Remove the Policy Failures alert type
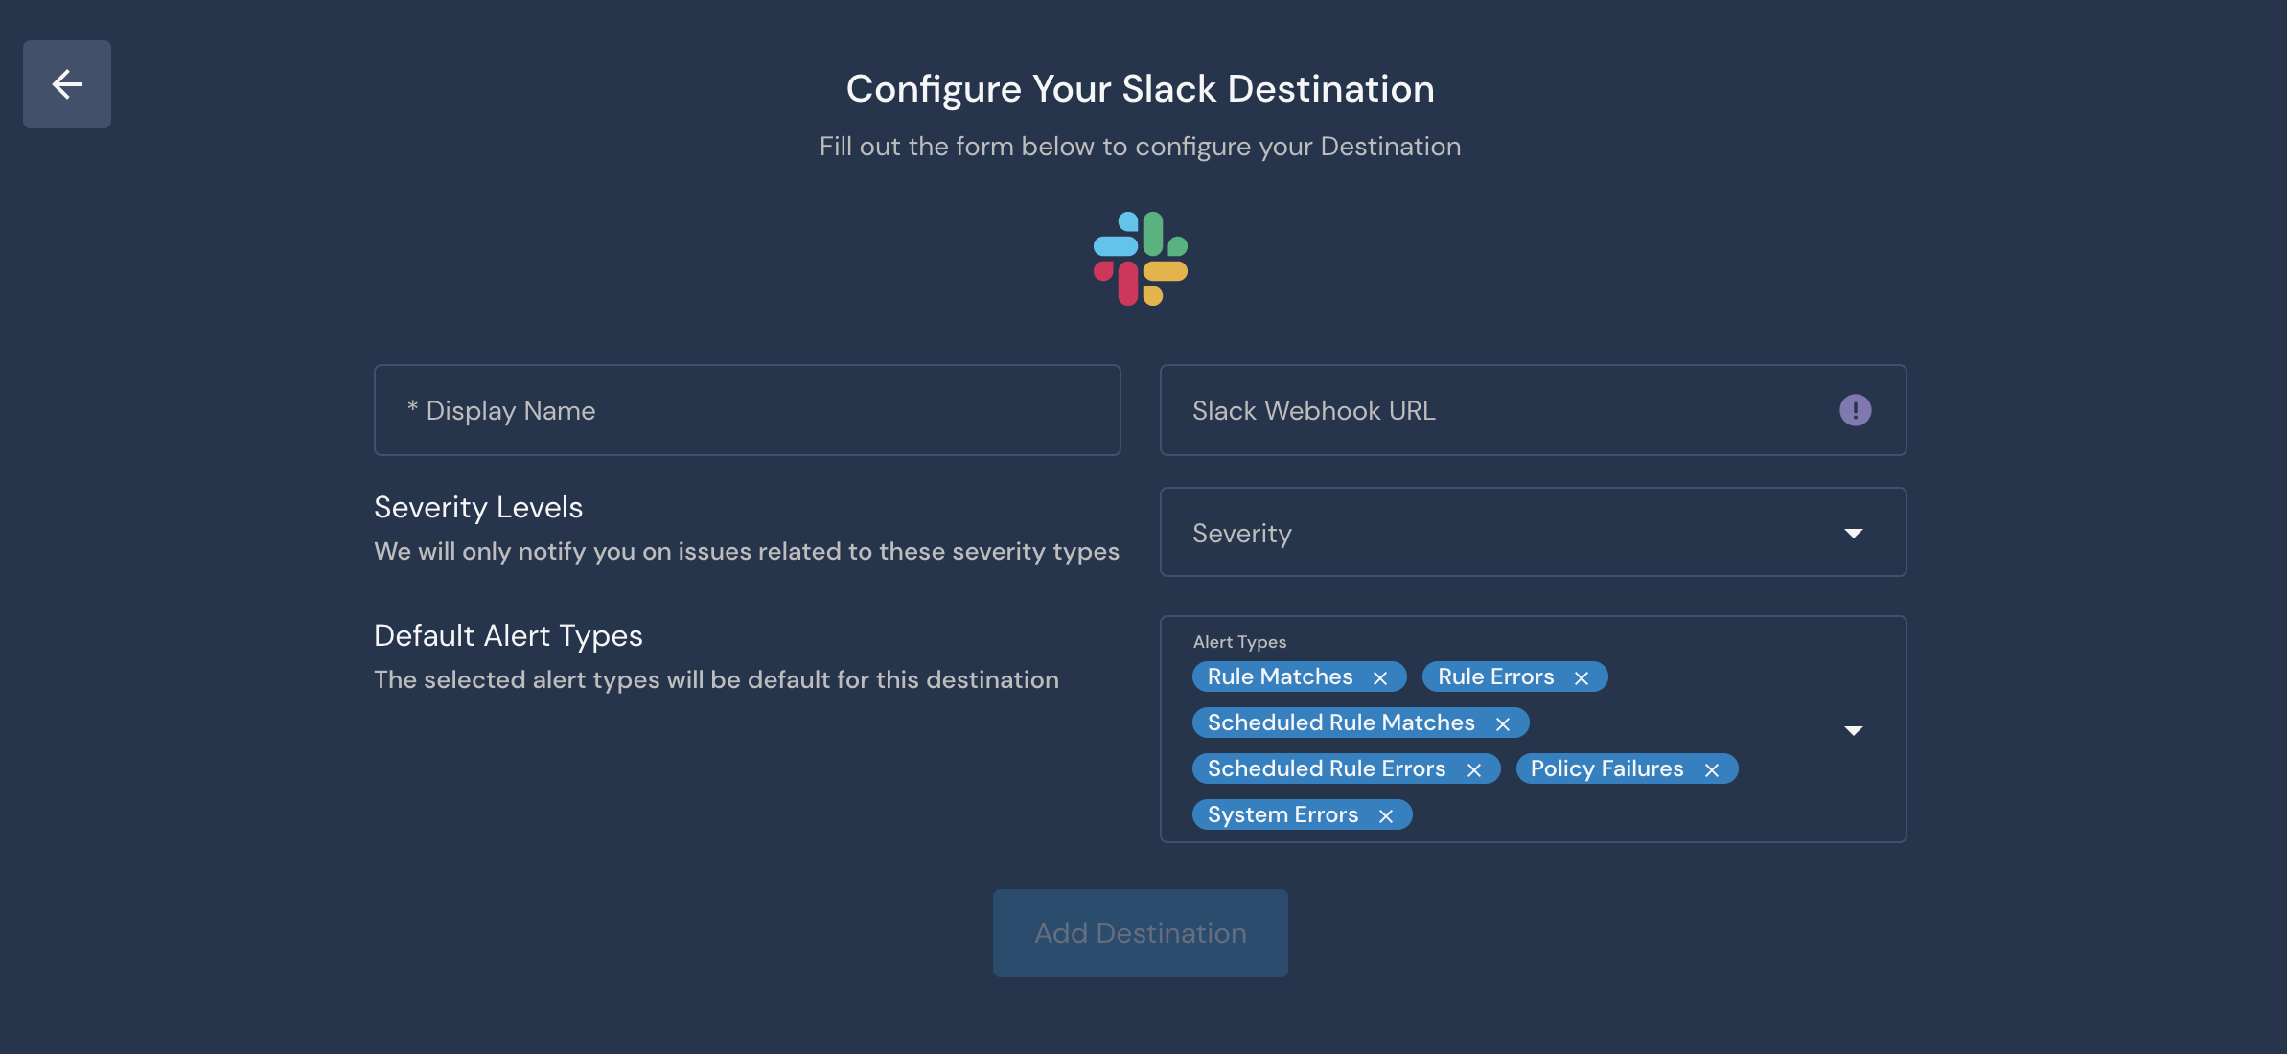 [1713, 768]
